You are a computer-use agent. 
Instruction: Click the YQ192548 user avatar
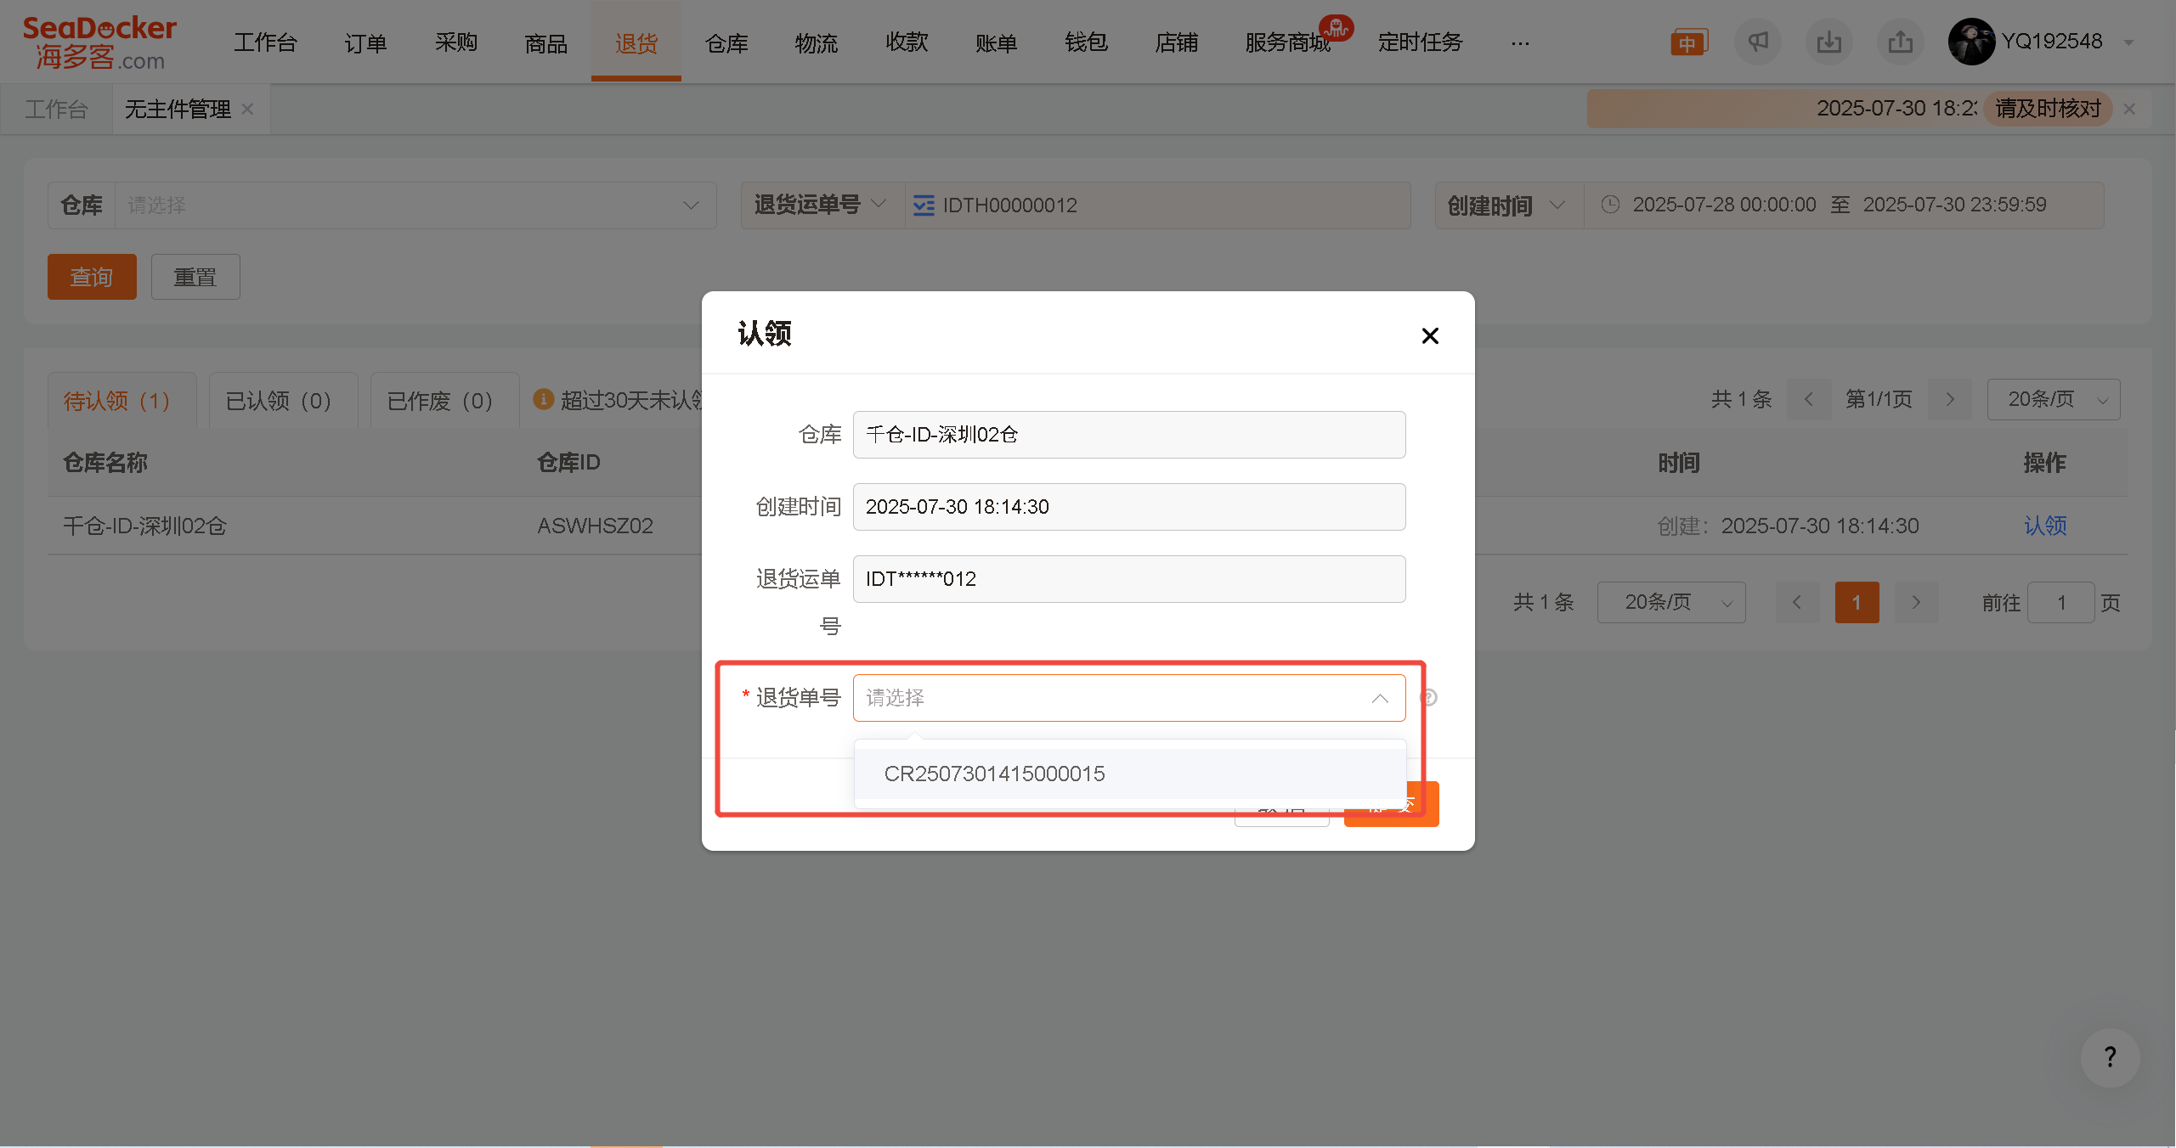coord(1971,42)
